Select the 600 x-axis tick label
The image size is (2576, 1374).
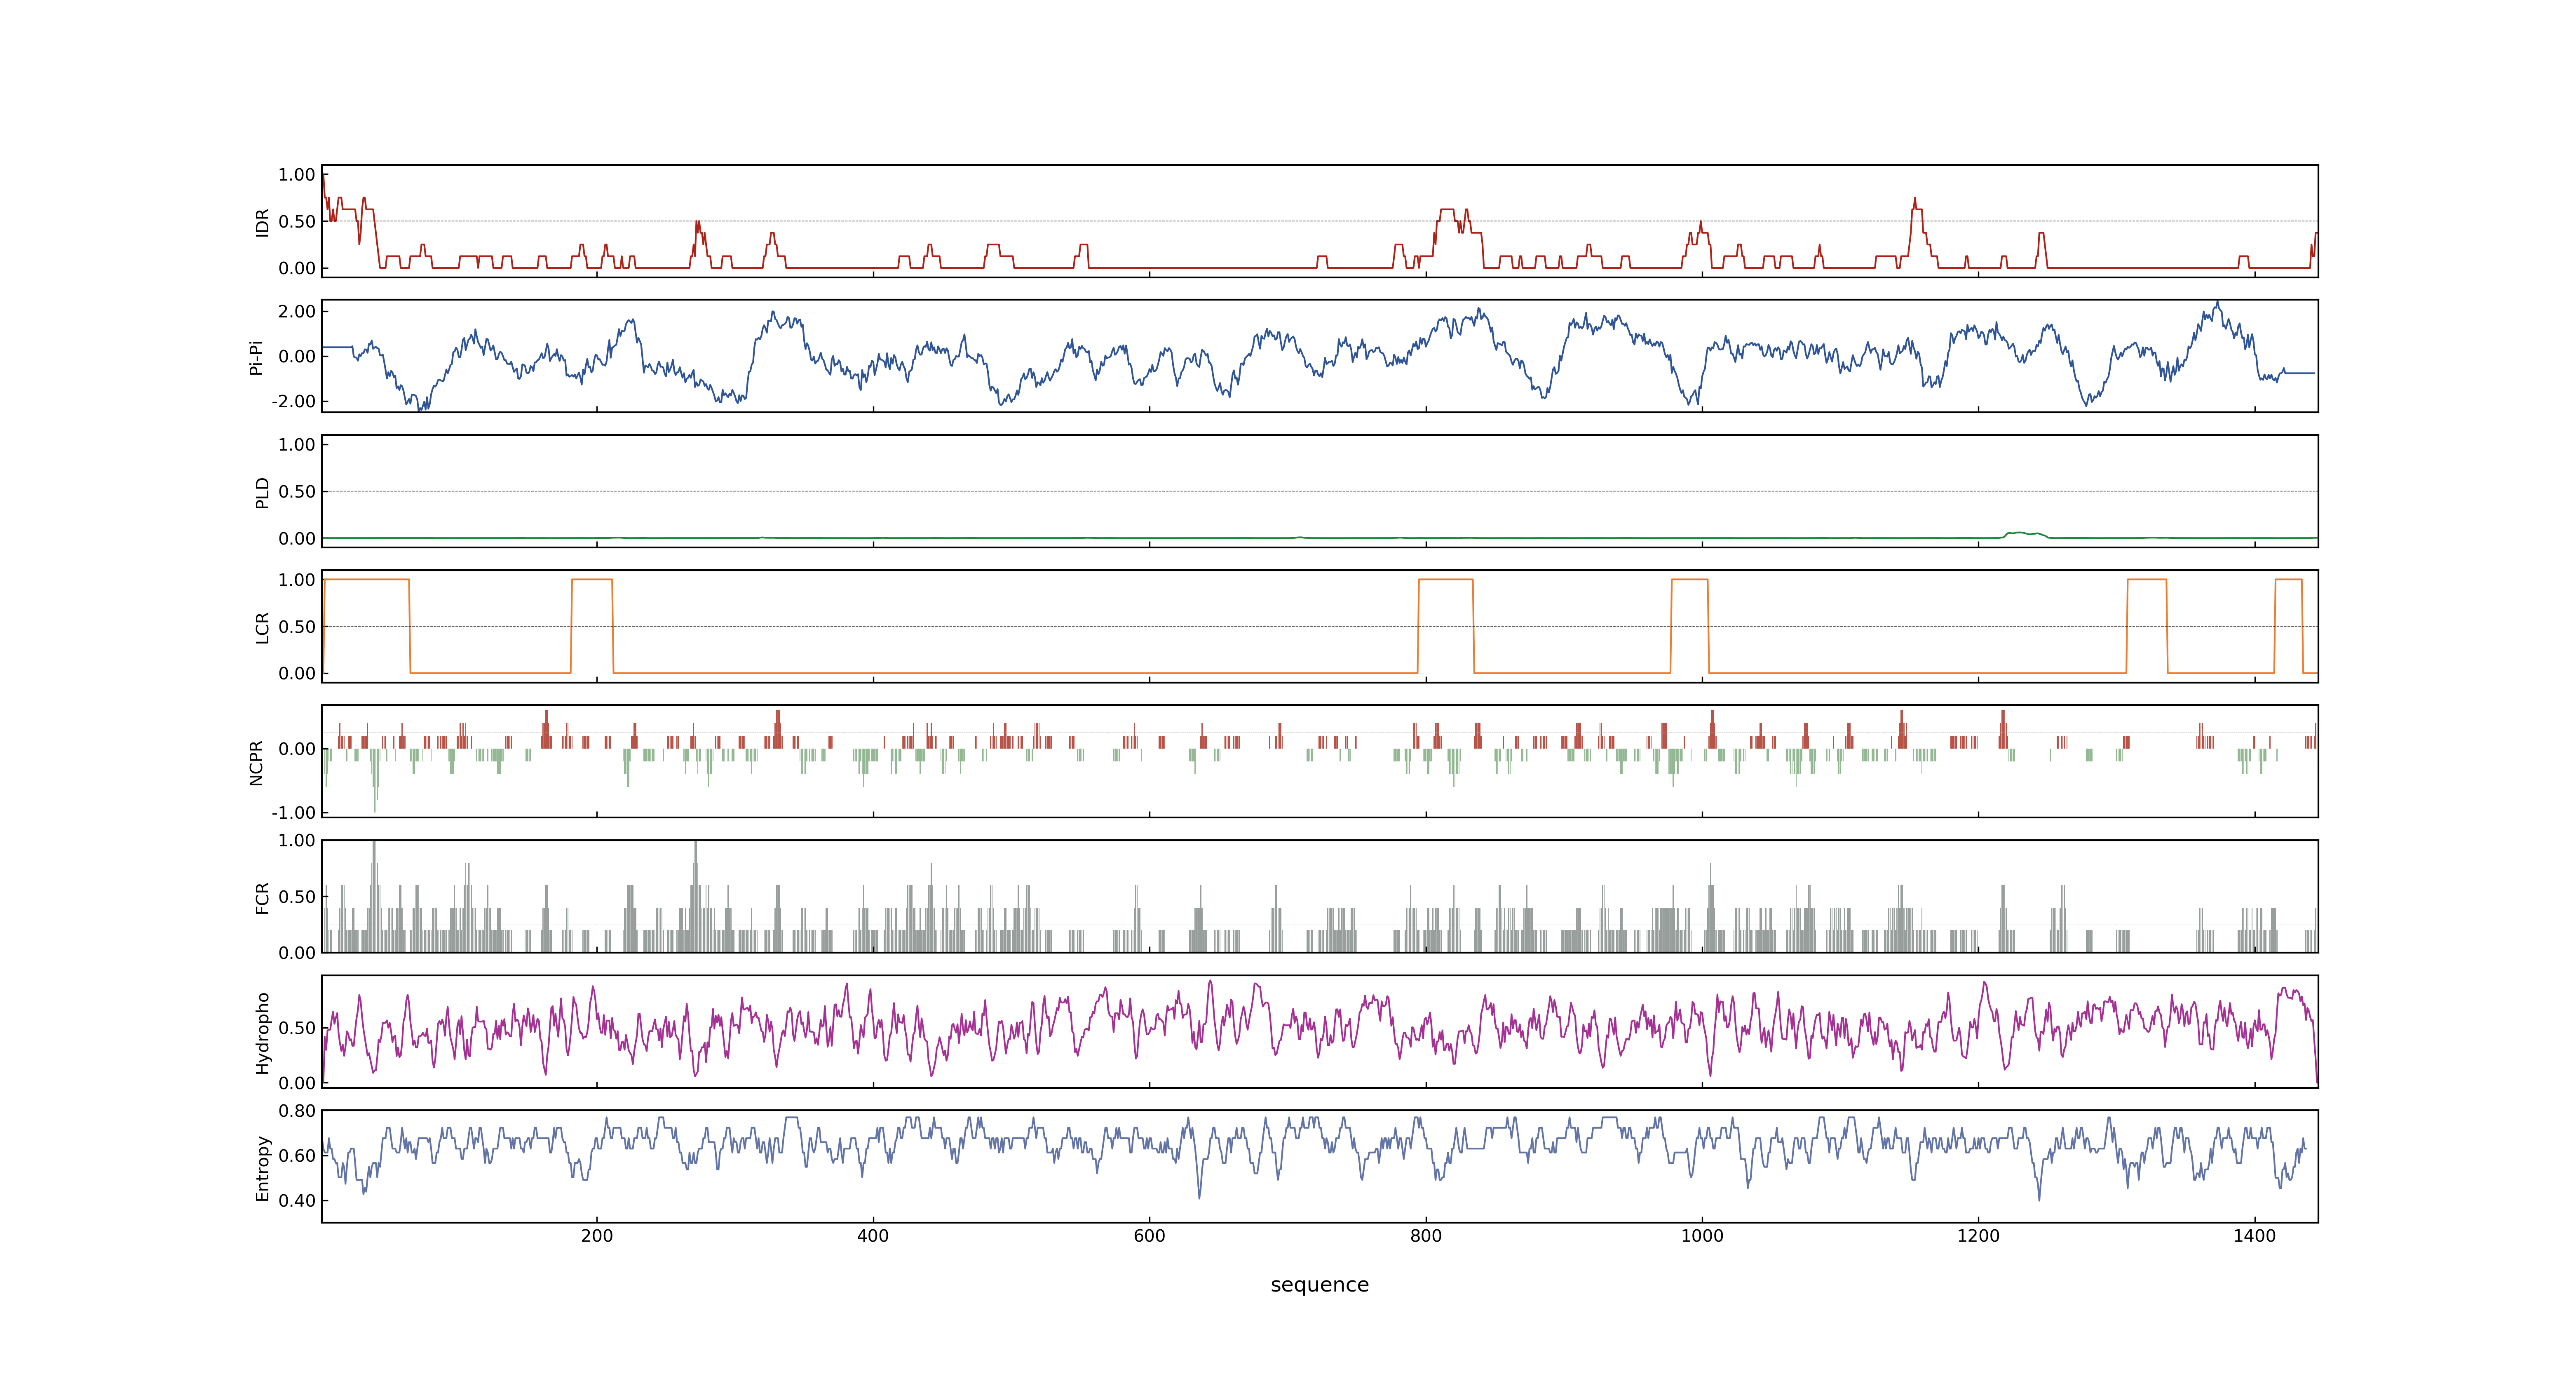click(1149, 1236)
